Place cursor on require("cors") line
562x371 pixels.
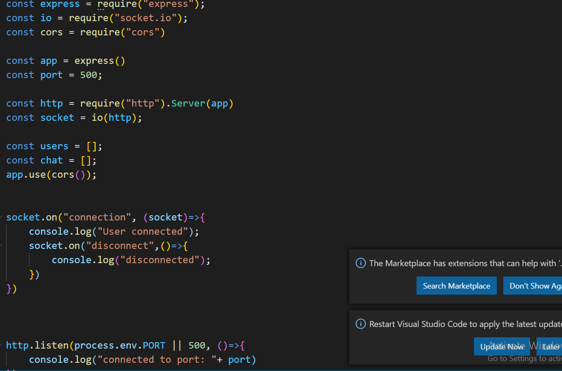(x=85, y=32)
